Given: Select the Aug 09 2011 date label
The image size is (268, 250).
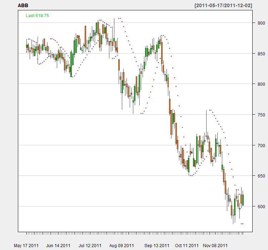Looking at the screenshot, I should pos(122,246).
